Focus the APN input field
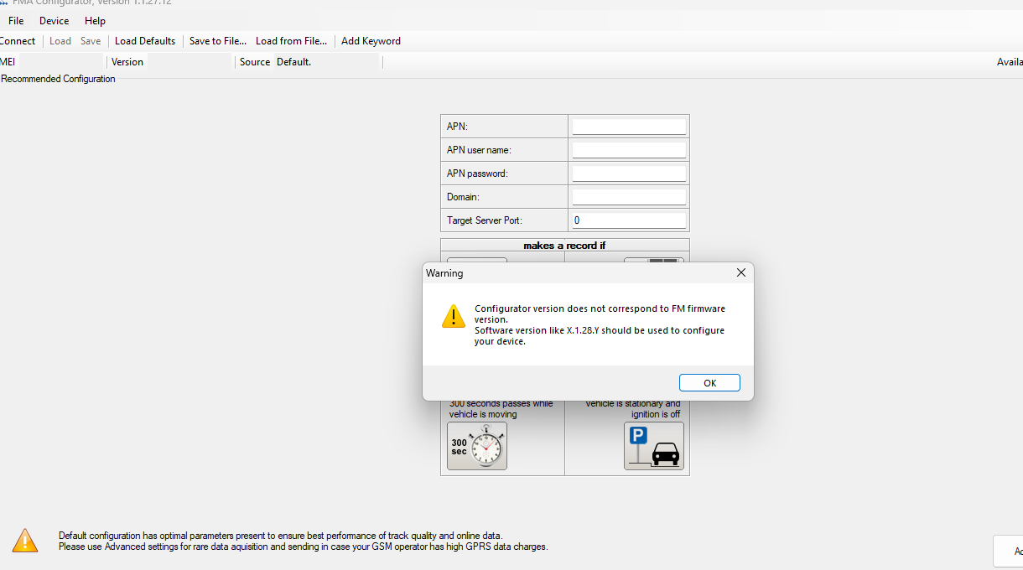The image size is (1023, 570). coord(628,127)
